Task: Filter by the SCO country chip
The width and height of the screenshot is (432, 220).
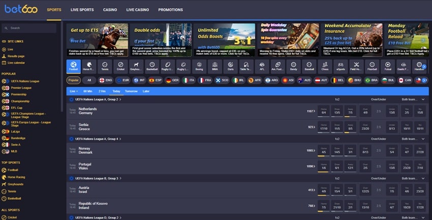Action: [222, 80]
